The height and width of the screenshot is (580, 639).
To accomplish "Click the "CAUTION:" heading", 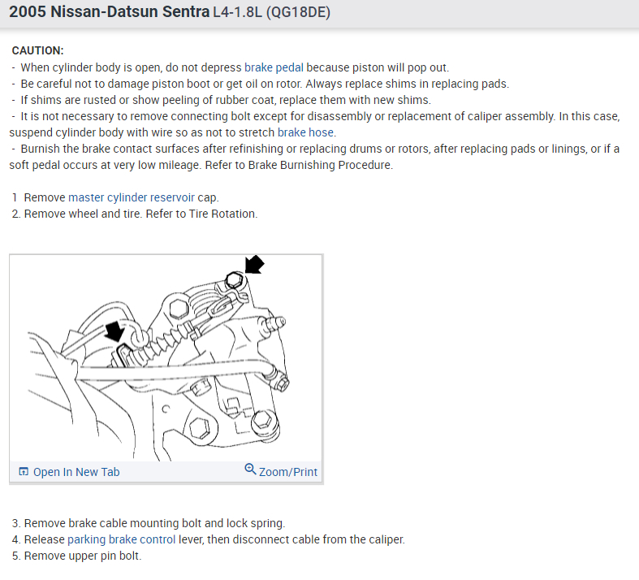I will [37, 50].
